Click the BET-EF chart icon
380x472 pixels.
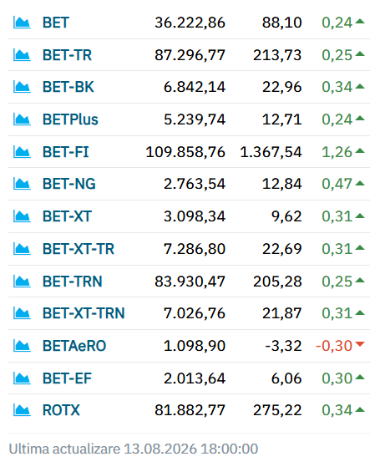click(22, 378)
